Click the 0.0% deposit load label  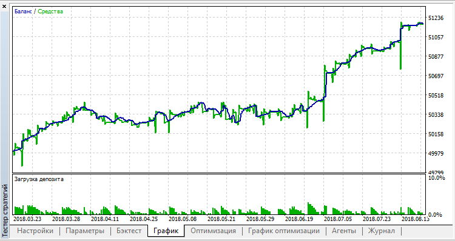435,214
